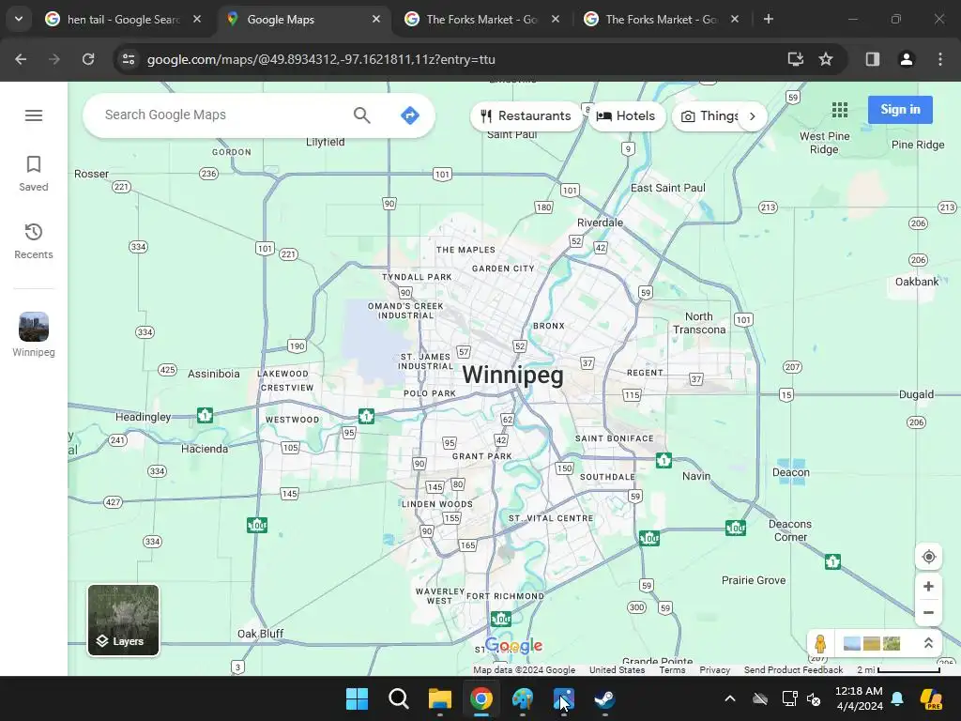Expand the imagery strip with double chevron

point(928,643)
